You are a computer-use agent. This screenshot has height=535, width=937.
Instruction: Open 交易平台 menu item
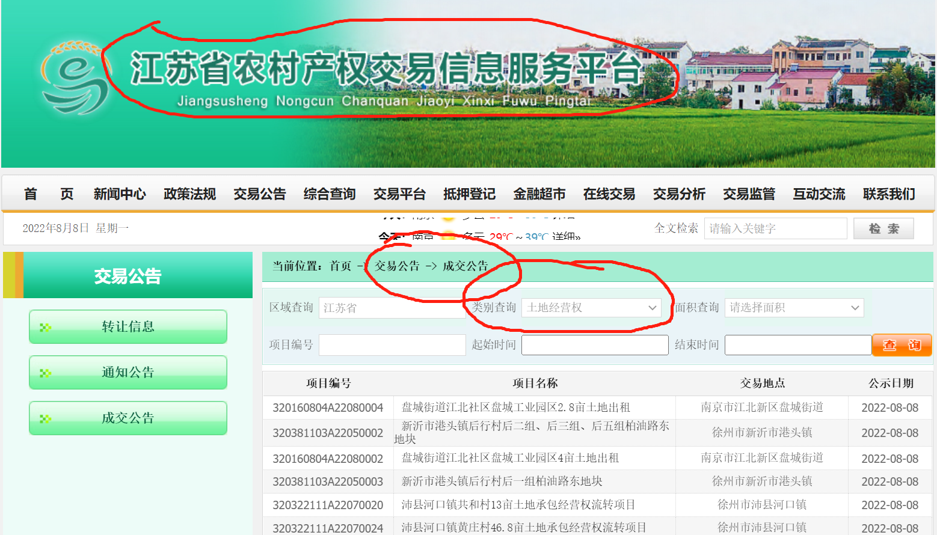click(x=399, y=194)
